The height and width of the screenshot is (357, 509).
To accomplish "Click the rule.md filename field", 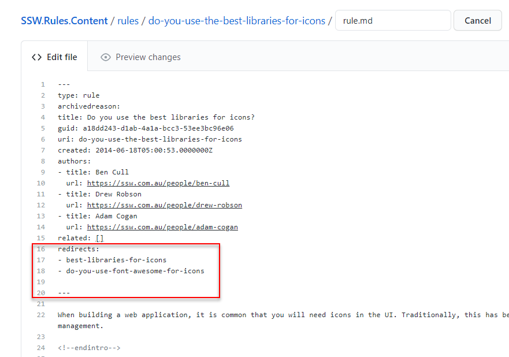I will click(393, 20).
